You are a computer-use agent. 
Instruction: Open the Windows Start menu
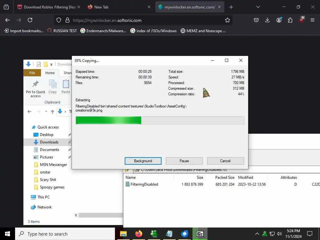pos(7,234)
